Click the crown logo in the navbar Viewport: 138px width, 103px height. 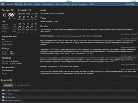pyautogui.click(x=2, y=4)
